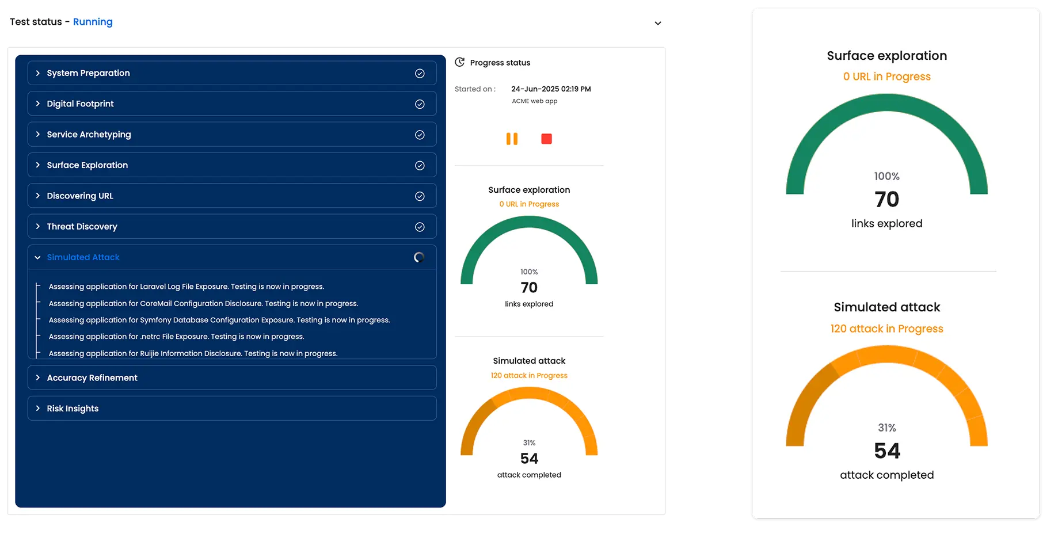Viewport: 1058px width, 534px height.
Task: Click Digital Footprint completed checkmark icon
Action: (420, 104)
